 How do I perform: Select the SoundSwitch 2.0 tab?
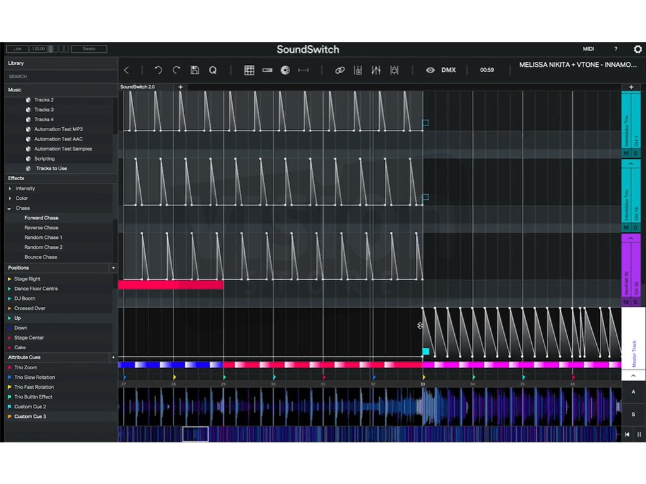pyautogui.click(x=138, y=86)
